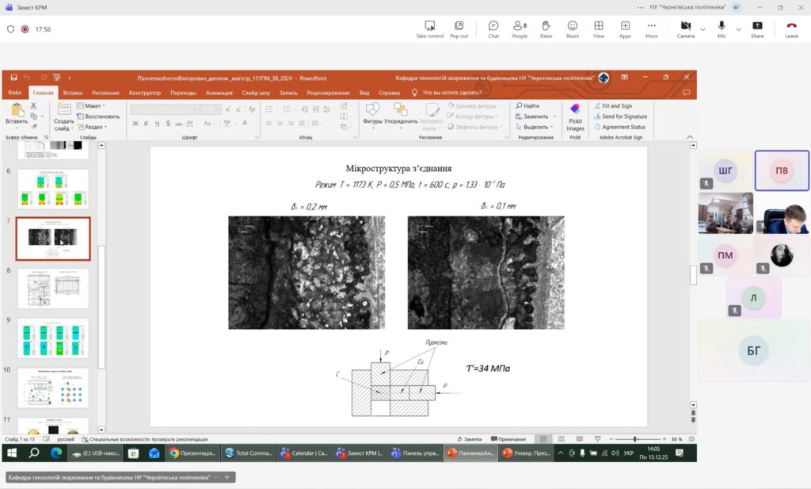This screenshot has width=811, height=489.
Task: Adjust the PowerPoint zoom slider
Action: [x=636, y=439]
